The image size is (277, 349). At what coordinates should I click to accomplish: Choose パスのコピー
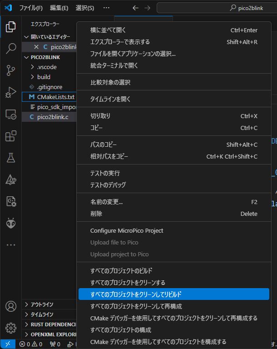174,145
